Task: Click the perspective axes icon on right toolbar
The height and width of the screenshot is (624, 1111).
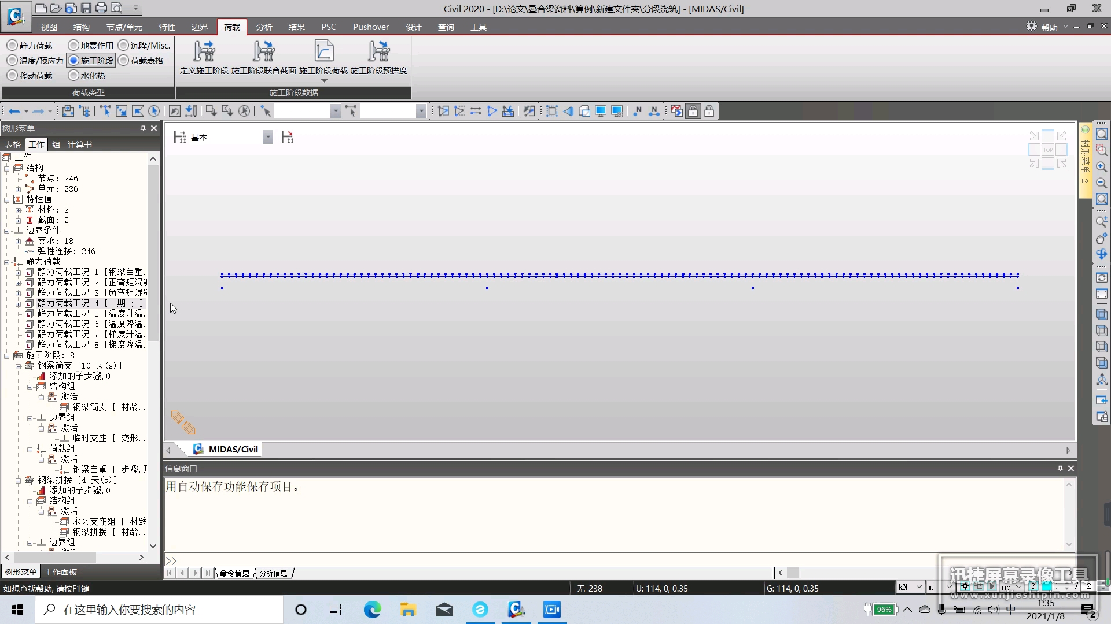Action: [1102, 380]
